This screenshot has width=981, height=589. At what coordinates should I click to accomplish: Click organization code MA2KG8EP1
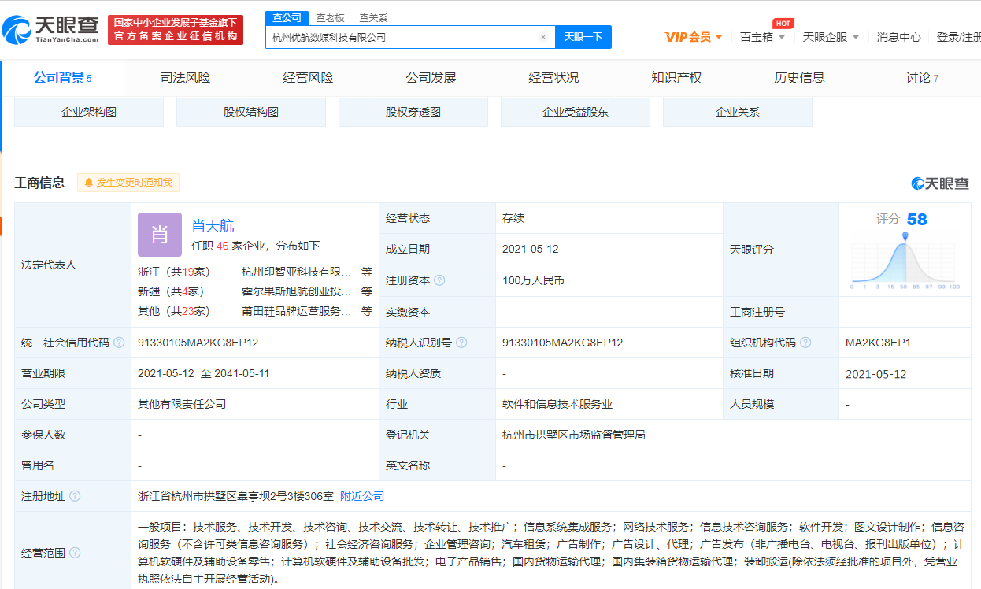pos(879,343)
